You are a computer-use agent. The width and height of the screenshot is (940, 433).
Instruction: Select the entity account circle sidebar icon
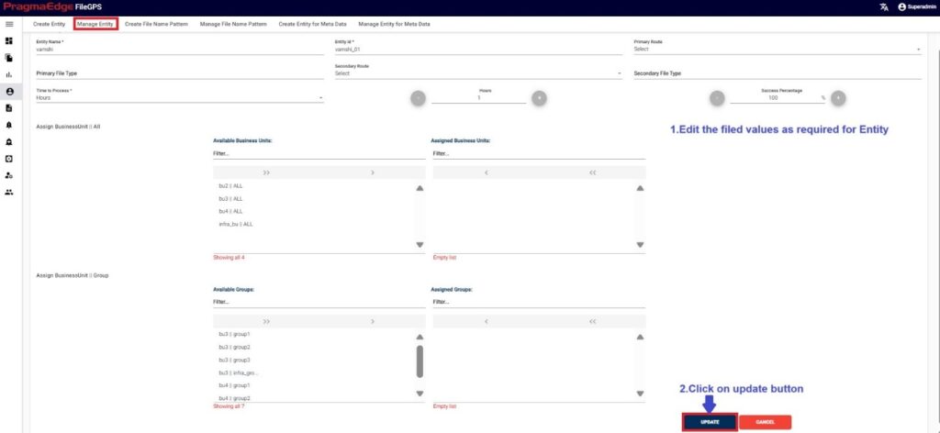pyautogui.click(x=9, y=92)
